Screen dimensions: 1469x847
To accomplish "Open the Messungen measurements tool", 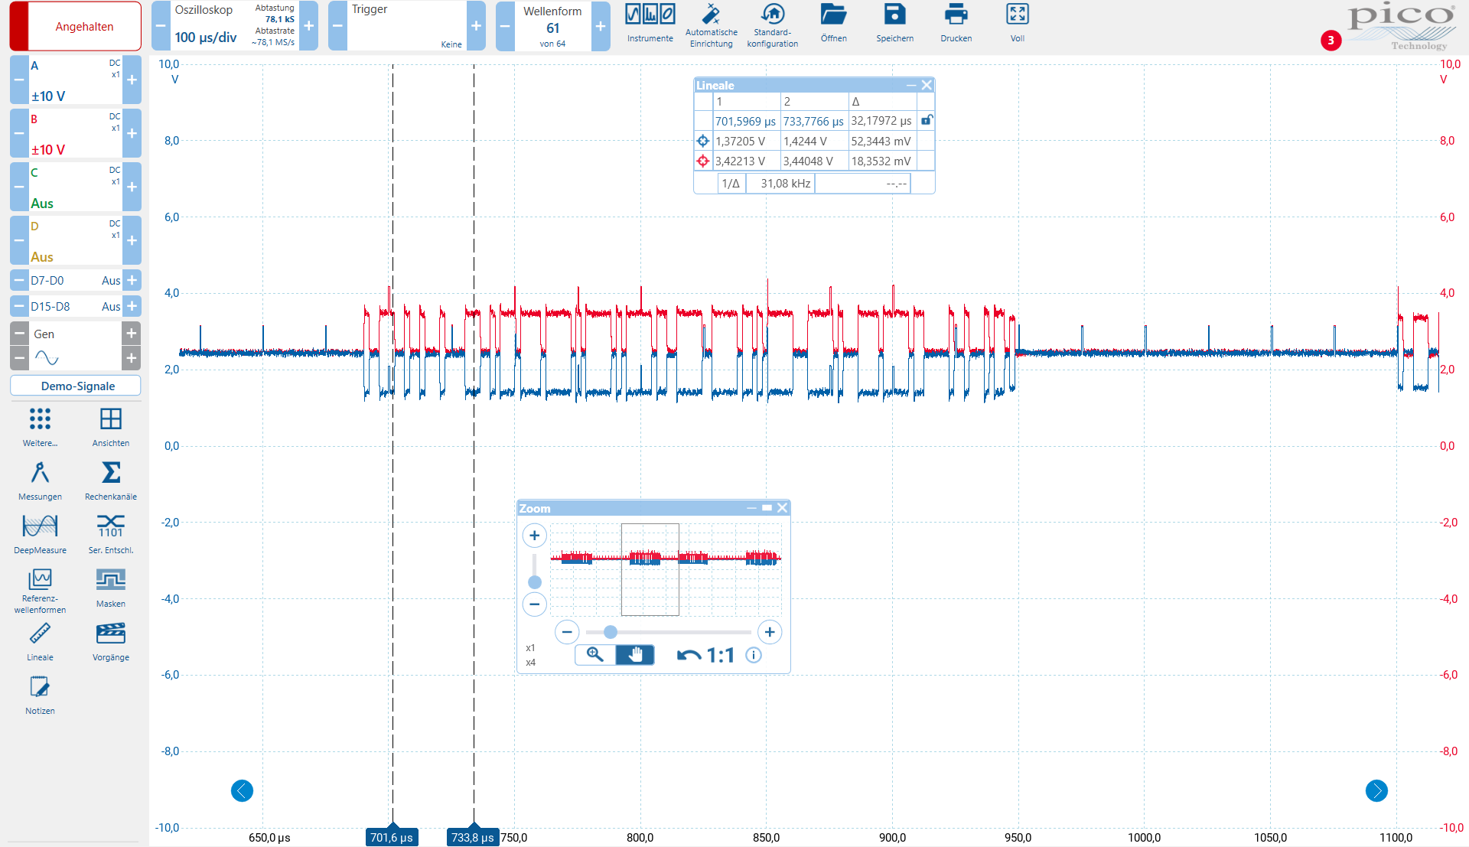I will (40, 481).
